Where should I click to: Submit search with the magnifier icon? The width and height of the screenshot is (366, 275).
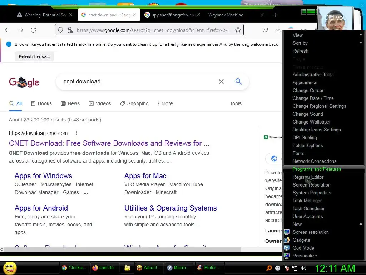coord(238,81)
